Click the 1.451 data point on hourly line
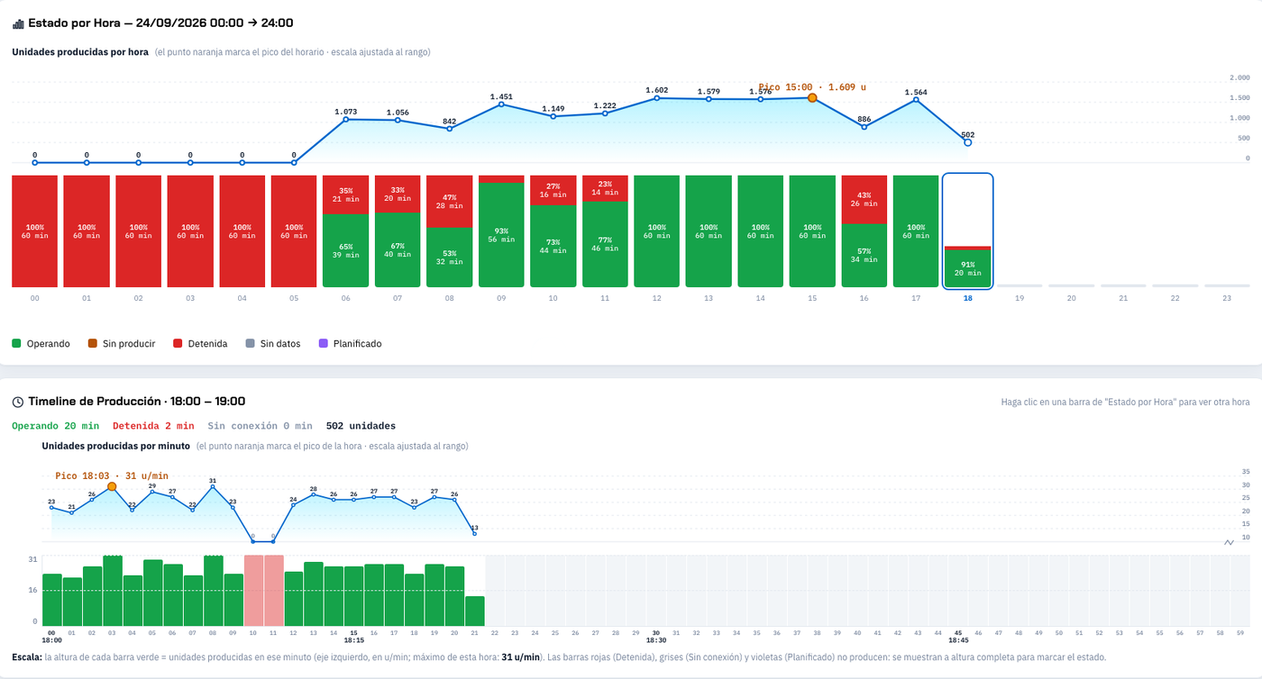The height and width of the screenshot is (679, 1262). click(x=501, y=104)
